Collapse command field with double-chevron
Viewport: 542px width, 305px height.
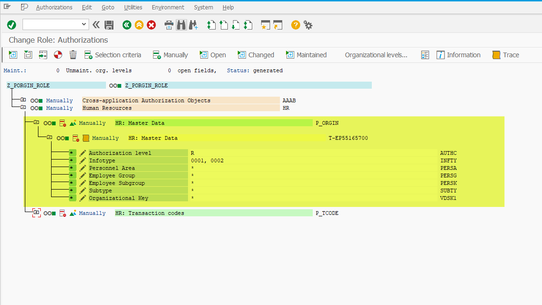pyautogui.click(x=96, y=24)
